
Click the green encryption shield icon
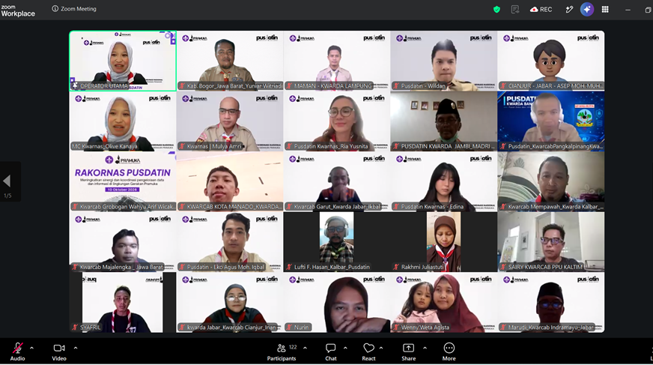tap(496, 9)
